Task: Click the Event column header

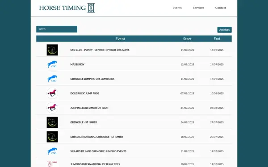Action: (x=120, y=39)
